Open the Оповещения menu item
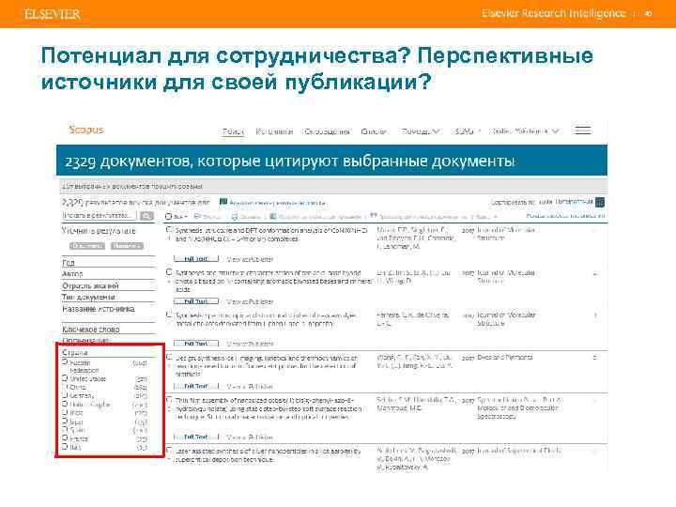This screenshot has width=676, height=507. 327,131
